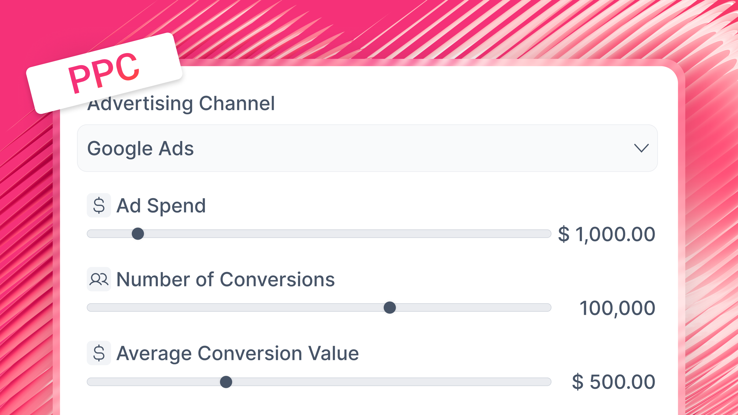Click the $ 1,000.00 ad spend value
The image size is (738, 415).
point(606,234)
